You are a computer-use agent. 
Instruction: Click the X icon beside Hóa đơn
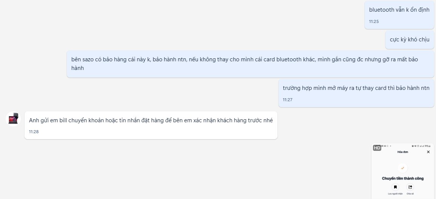(x=428, y=152)
